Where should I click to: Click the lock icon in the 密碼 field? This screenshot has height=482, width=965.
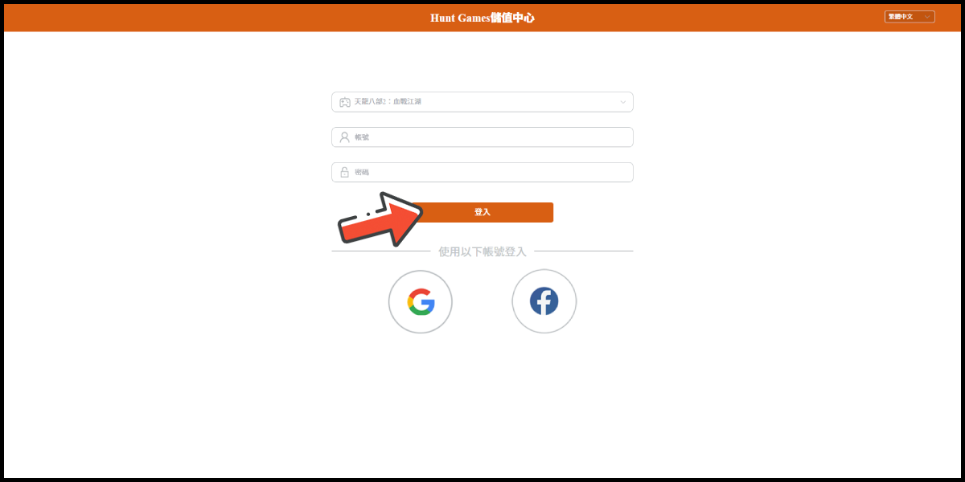tap(344, 172)
